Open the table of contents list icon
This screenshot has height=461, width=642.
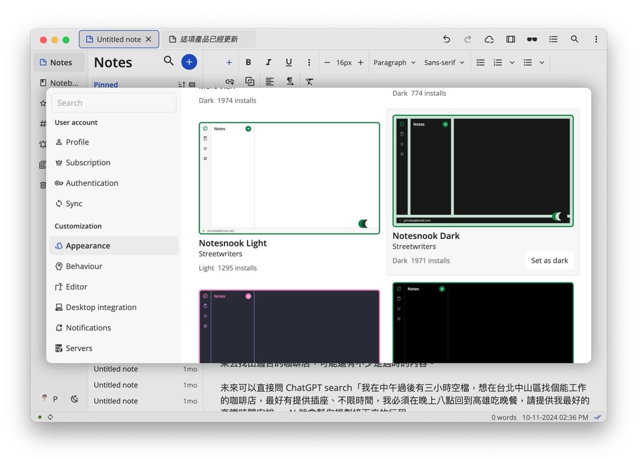[553, 39]
